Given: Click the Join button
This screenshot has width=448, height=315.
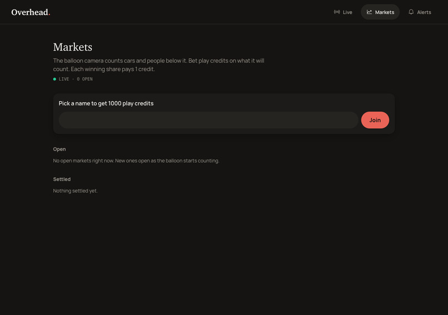Looking at the screenshot, I should [375, 120].
